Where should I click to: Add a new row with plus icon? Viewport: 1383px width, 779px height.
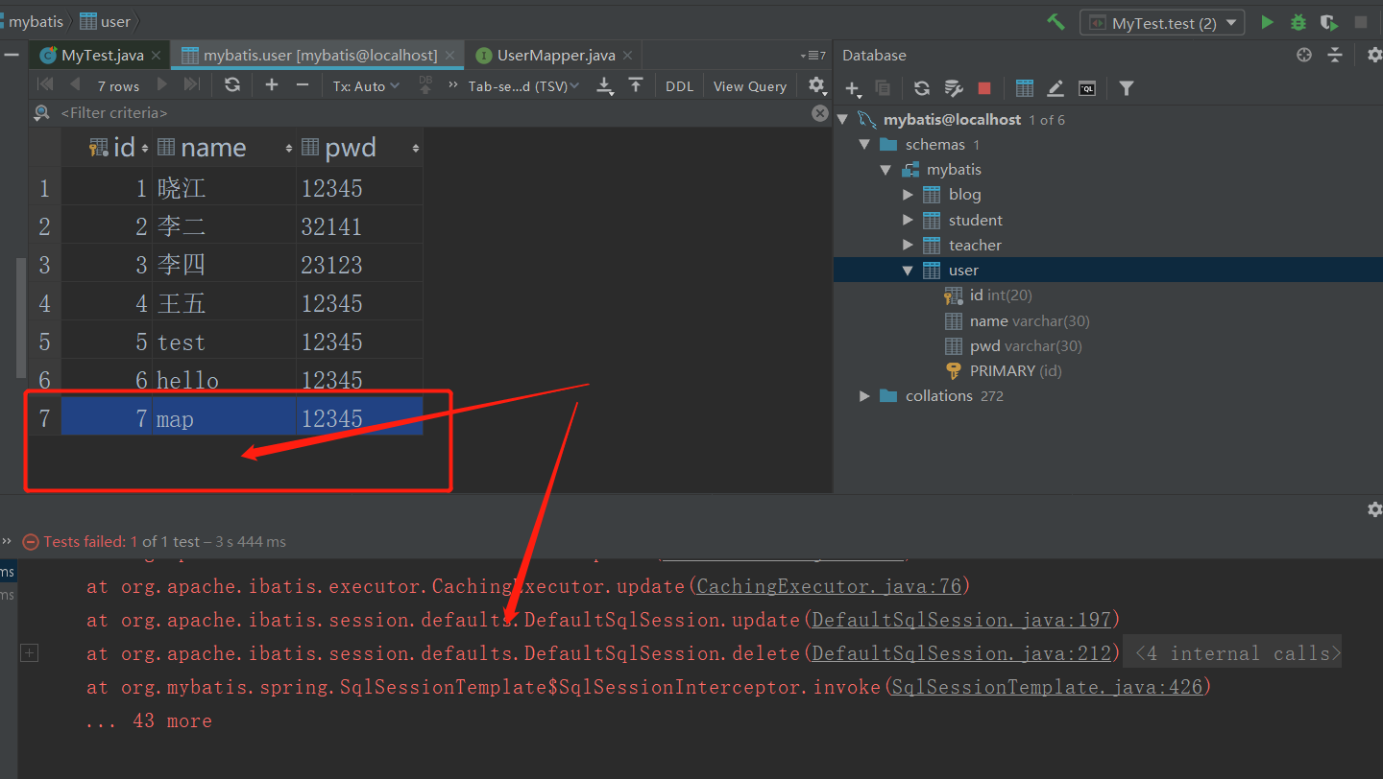pos(272,85)
